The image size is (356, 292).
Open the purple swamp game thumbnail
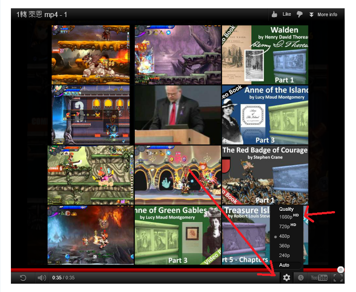pyautogui.click(x=178, y=55)
